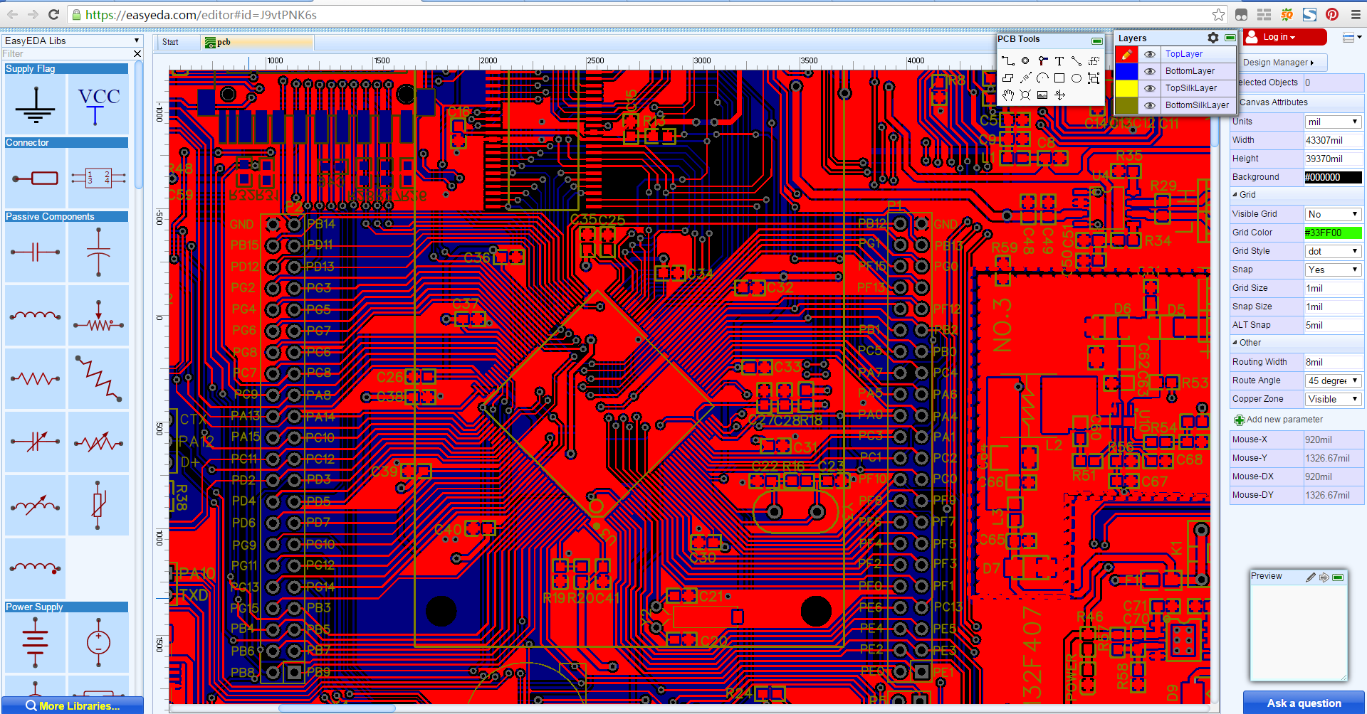This screenshot has height=714, width=1367.
Task: Choose the hand pan tool
Action: 1007,95
